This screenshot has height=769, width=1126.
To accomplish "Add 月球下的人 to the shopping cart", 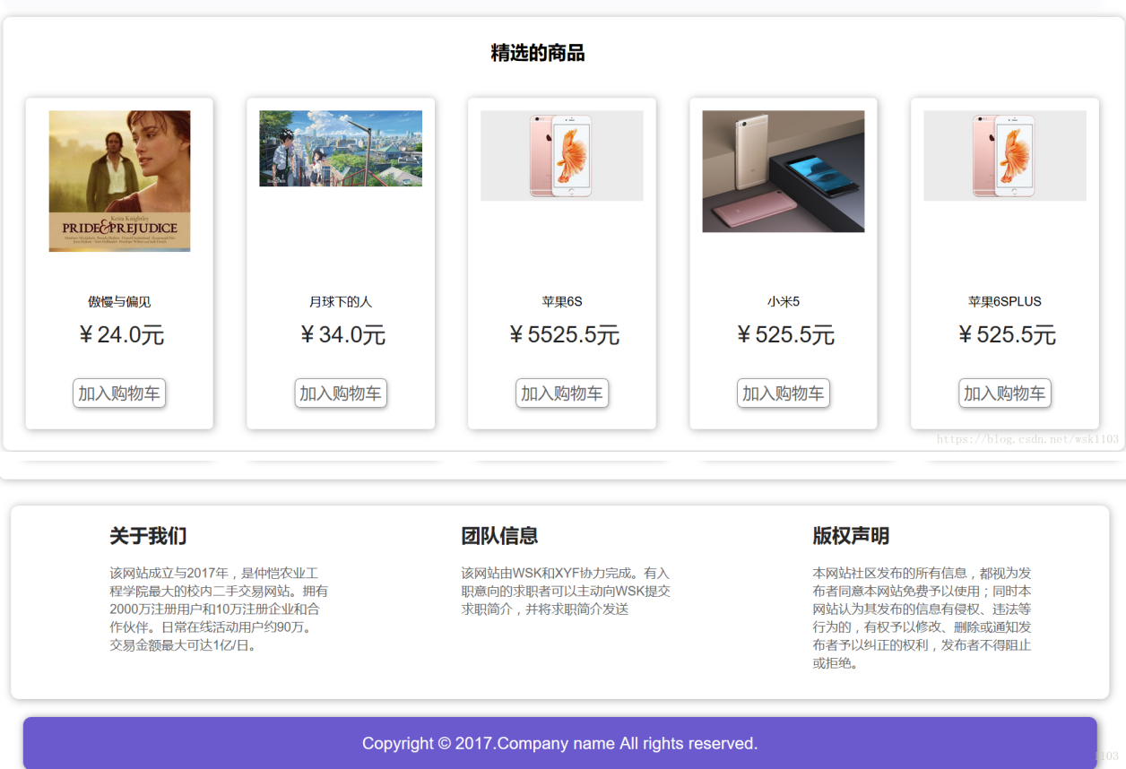I will (x=341, y=393).
